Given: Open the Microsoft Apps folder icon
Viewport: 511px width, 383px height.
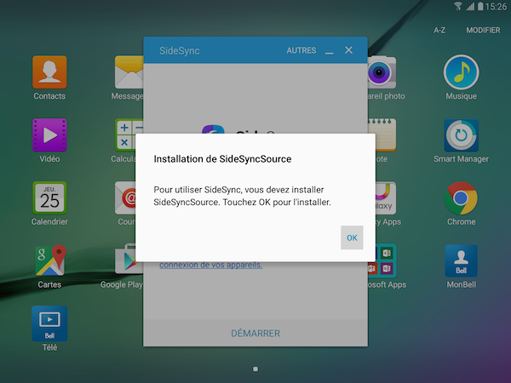Looking at the screenshot, I should tap(386, 260).
